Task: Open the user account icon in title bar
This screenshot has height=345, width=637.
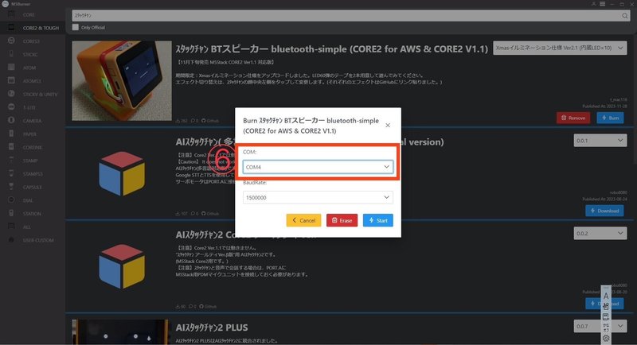Action: (593, 4)
